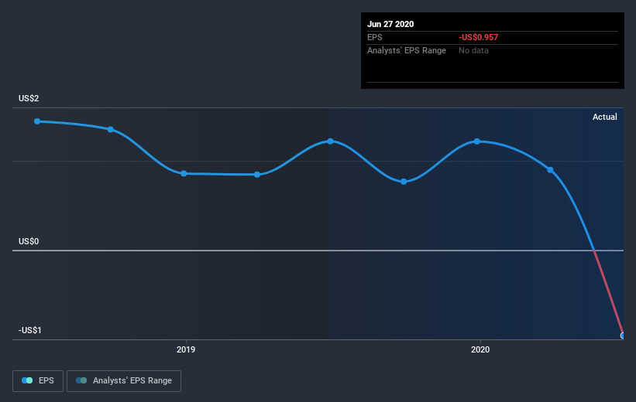Select the last positive EPS point in 2020

[550, 170]
